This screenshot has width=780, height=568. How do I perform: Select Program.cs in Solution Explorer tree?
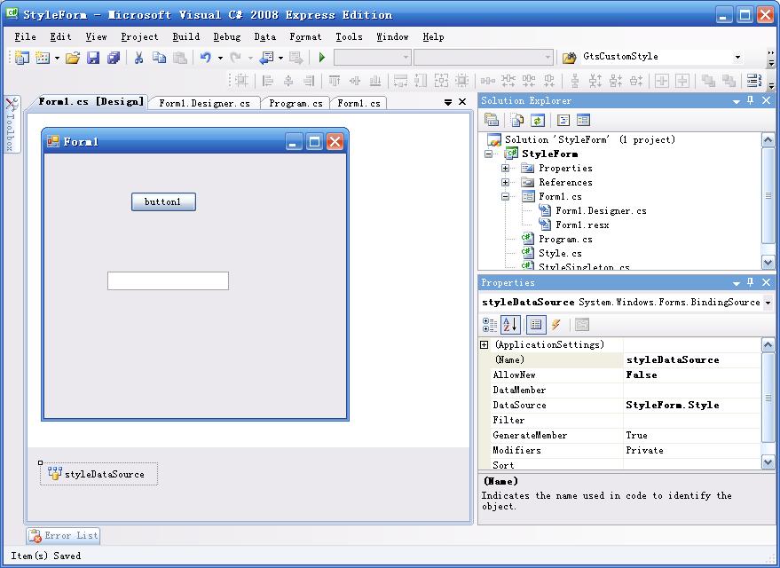[x=565, y=240]
